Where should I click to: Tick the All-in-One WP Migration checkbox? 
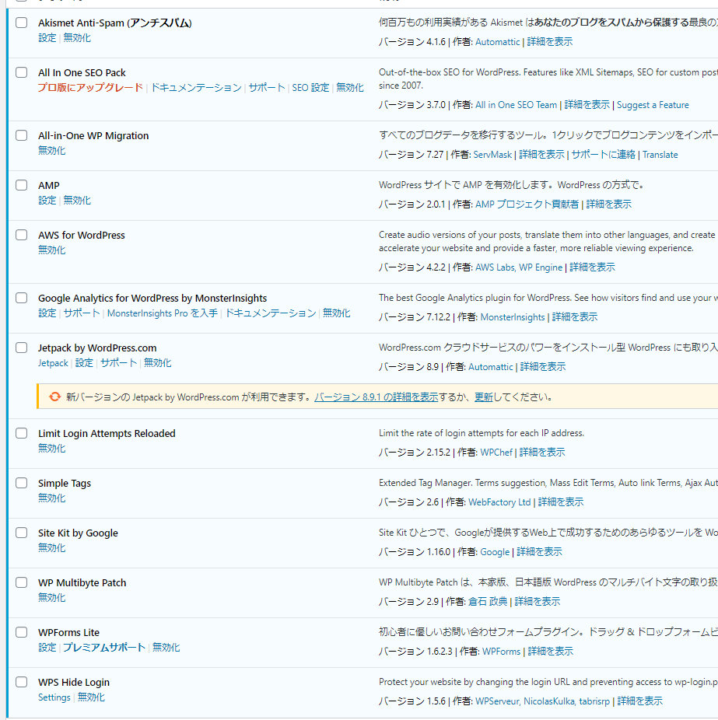coord(21,135)
